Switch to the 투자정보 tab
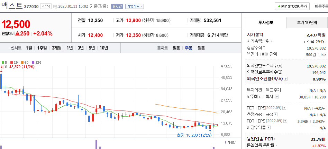 pyautogui.click(x=266, y=22)
